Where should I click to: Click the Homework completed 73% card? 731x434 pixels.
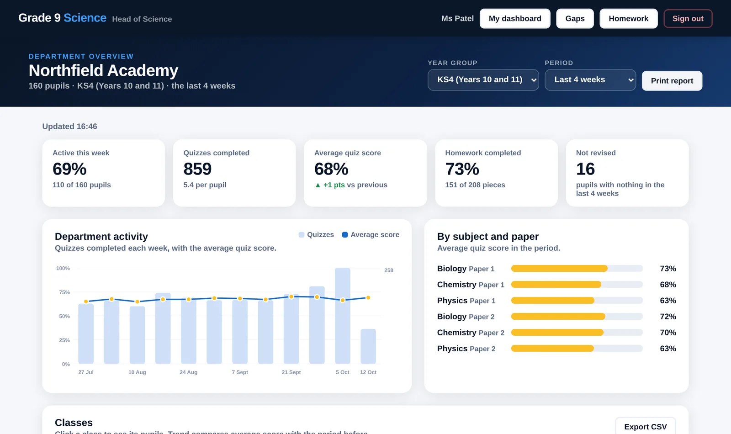click(x=496, y=173)
